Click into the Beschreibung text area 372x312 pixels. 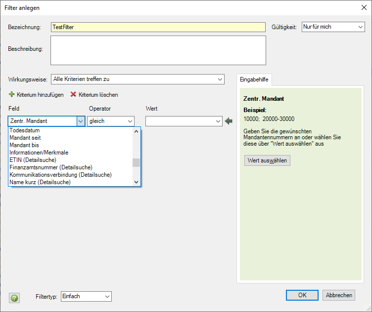point(158,50)
